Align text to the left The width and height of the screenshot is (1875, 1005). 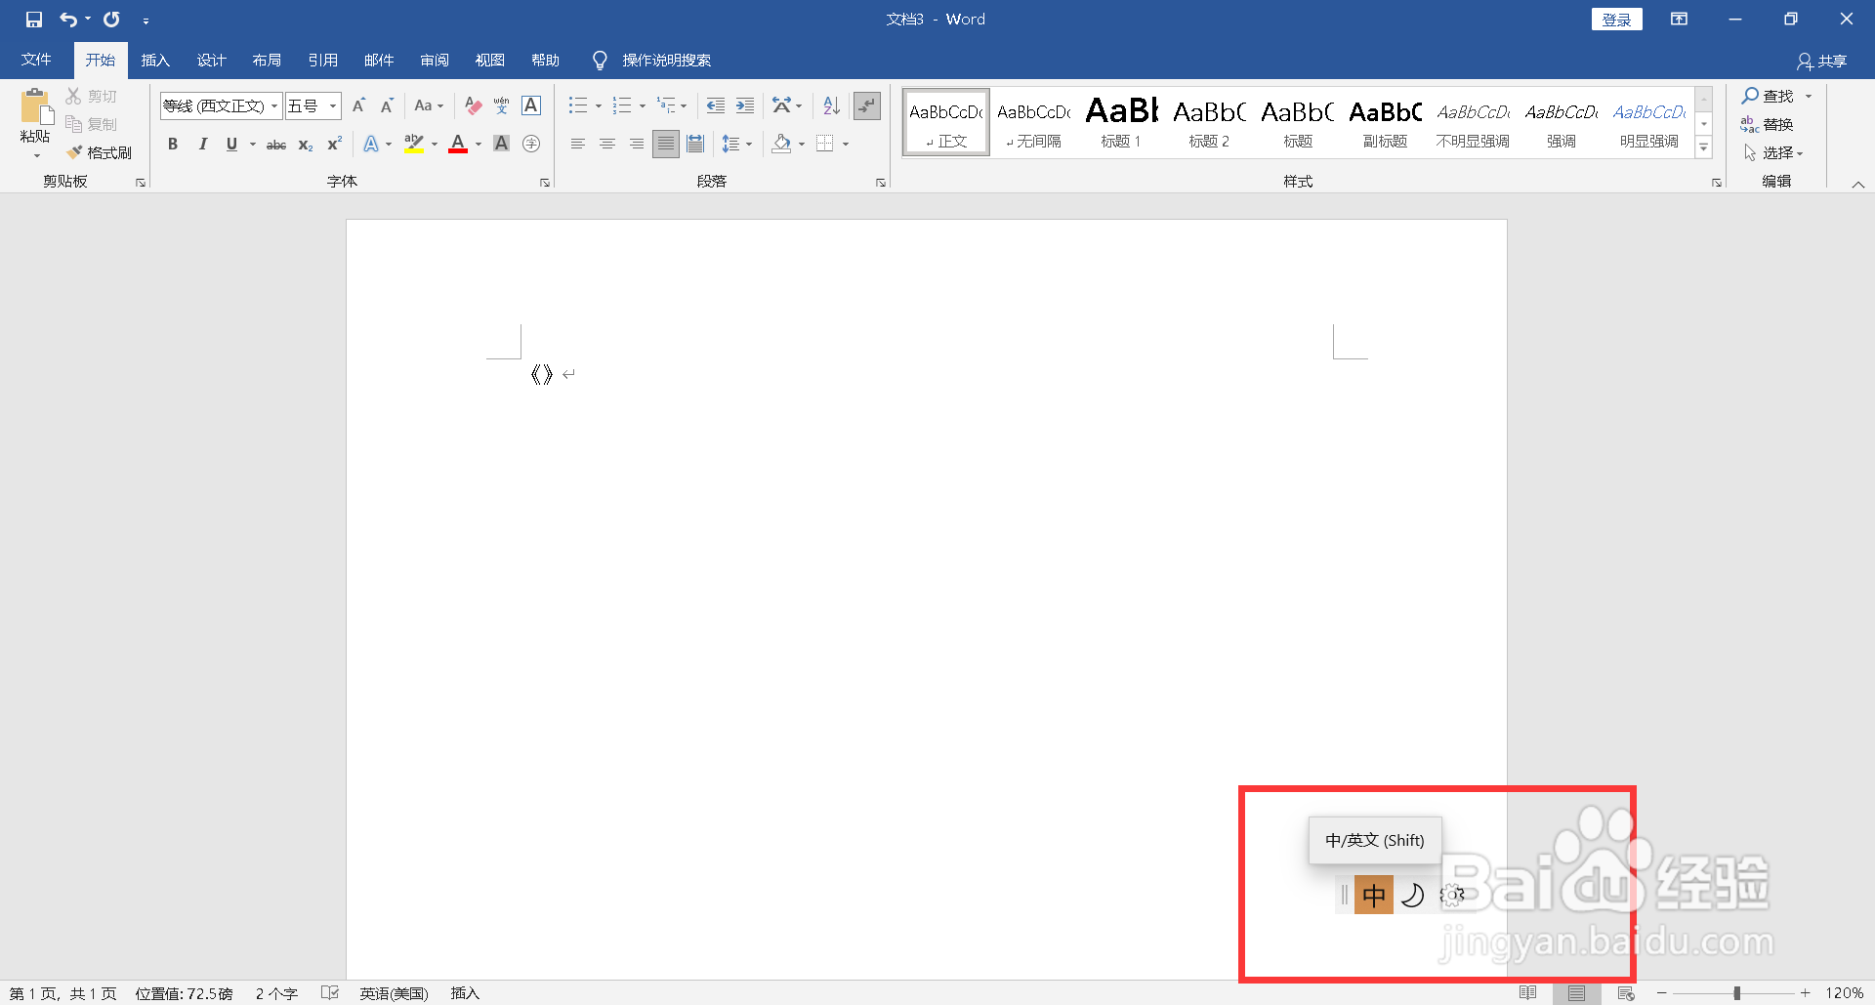[578, 144]
